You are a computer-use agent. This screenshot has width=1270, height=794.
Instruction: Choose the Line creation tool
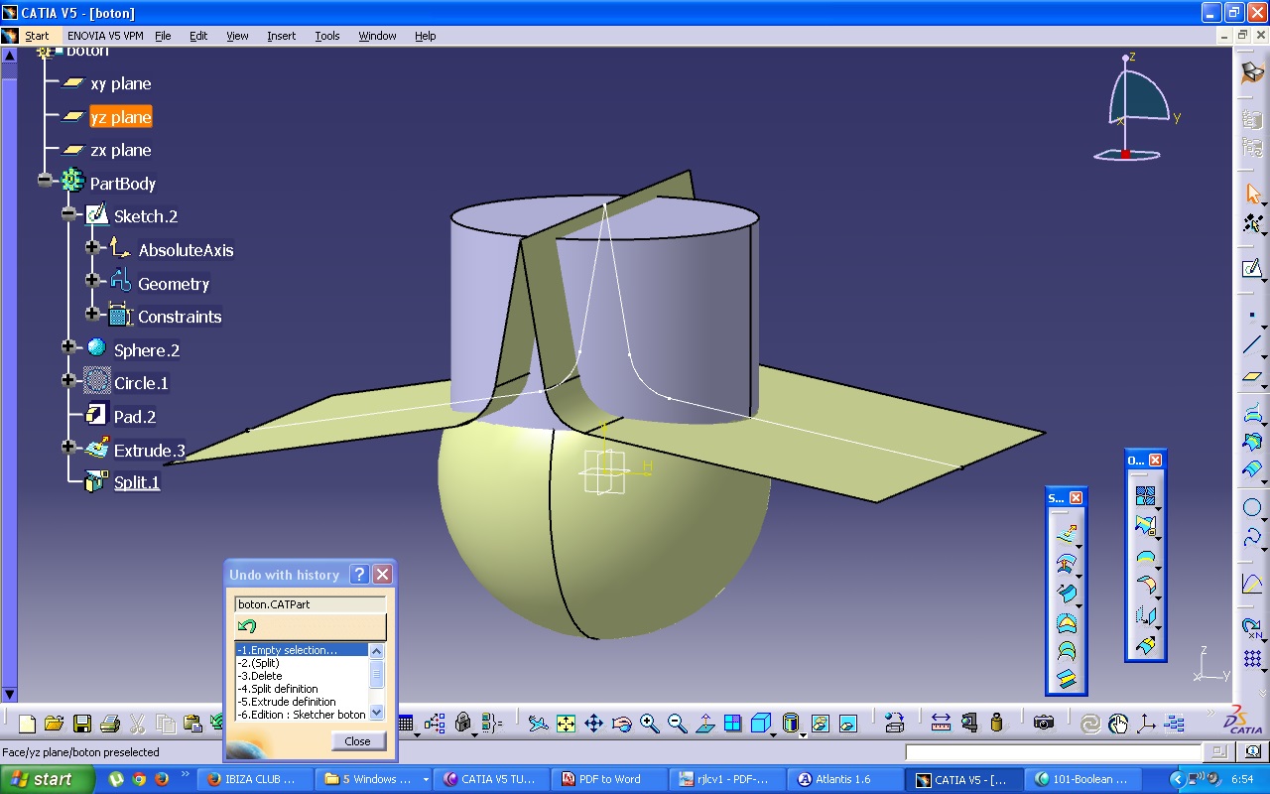pos(1252,345)
